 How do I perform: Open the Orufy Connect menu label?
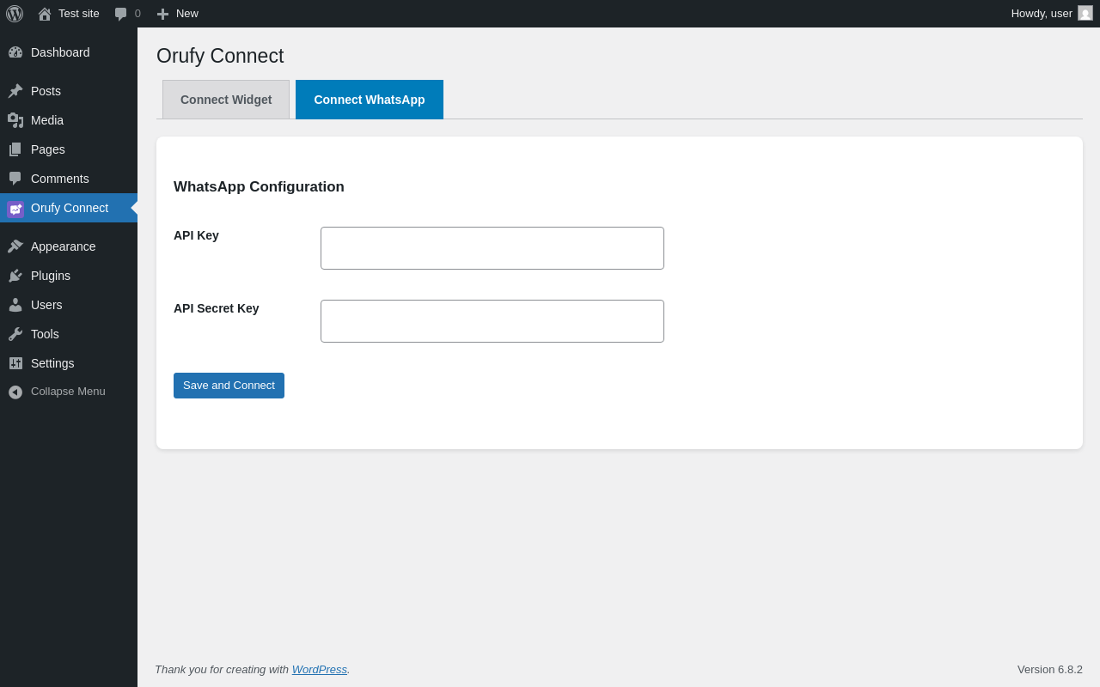click(x=70, y=208)
